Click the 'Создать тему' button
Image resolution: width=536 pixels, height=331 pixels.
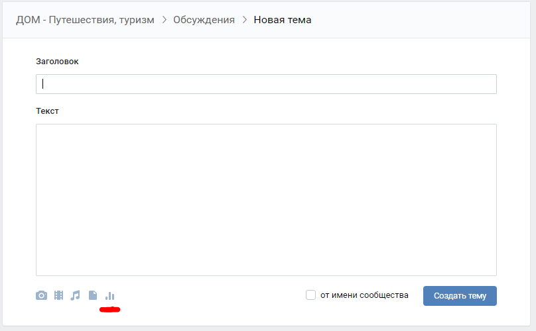pyautogui.click(x=460, y=296)
